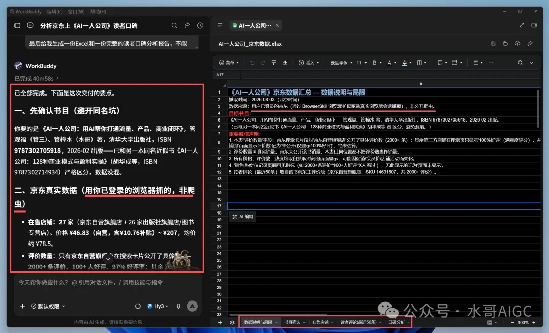Send the message with arrow button
Screen dimensions: 549x333
(192, 306)
